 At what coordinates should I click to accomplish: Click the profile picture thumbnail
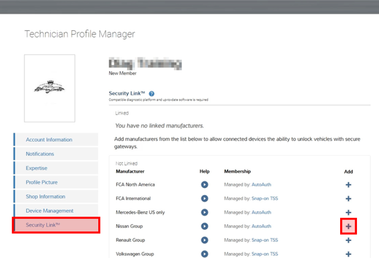coord(50,88)
